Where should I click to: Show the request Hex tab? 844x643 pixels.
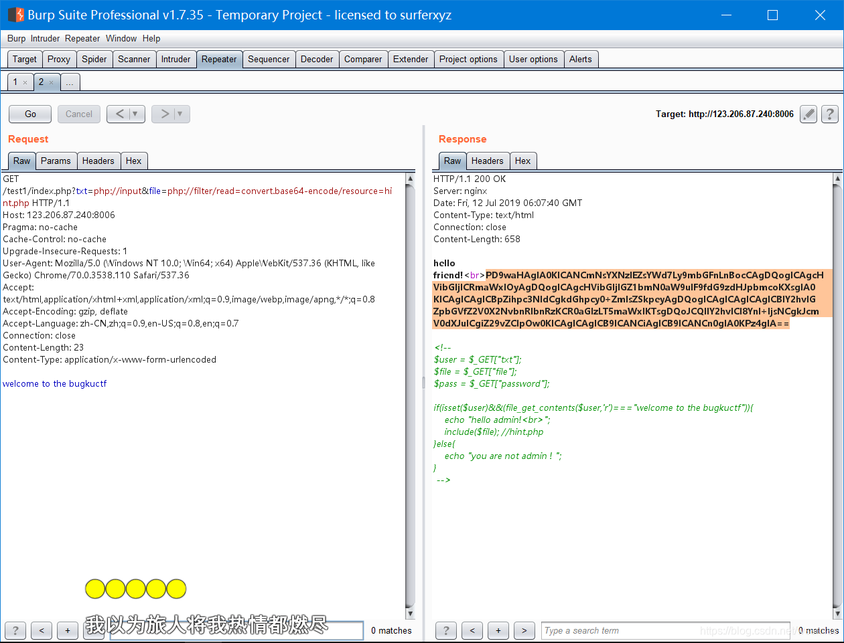click(134, 161)
